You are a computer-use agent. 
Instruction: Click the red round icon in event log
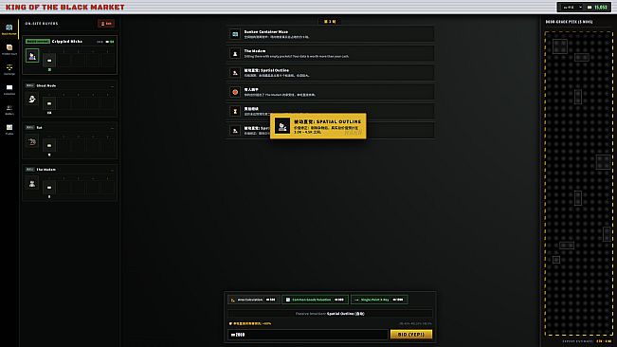pyautogui.click(x=235, y=92)
